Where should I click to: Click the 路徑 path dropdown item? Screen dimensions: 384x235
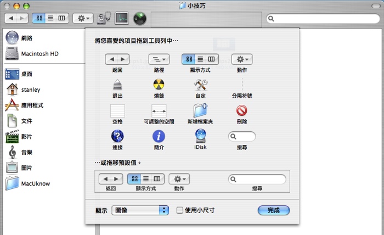159,59
